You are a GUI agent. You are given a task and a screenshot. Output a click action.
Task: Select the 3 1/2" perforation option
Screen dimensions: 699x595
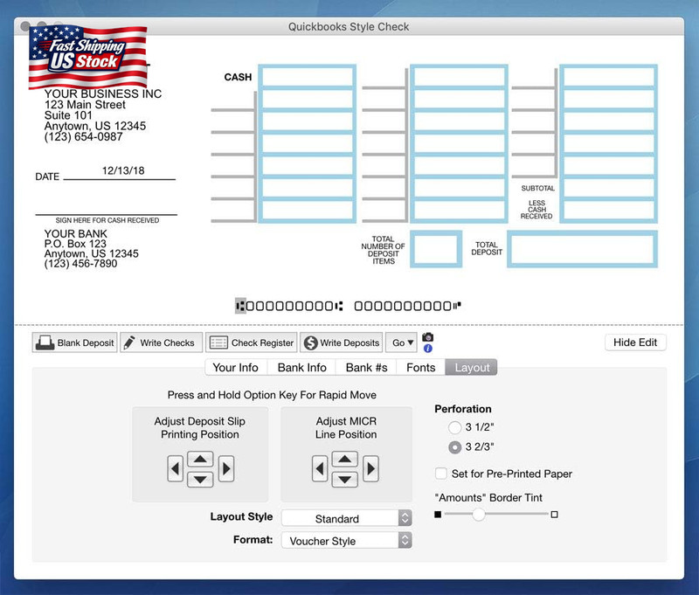(454, 427)
